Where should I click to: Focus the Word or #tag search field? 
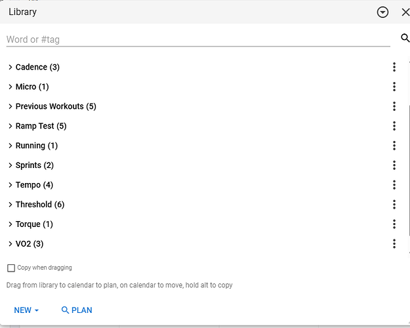197,39
